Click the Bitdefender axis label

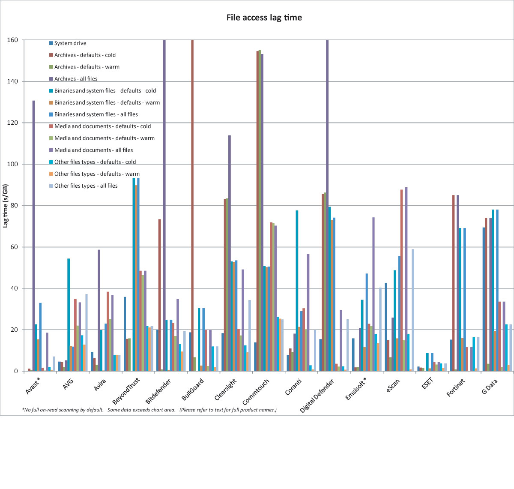coord(158,391)
